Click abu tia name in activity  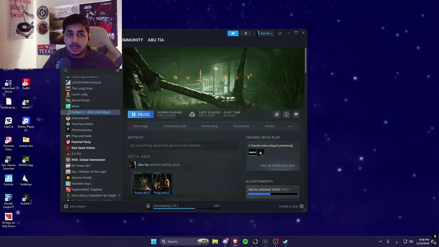tap(143, 165)
